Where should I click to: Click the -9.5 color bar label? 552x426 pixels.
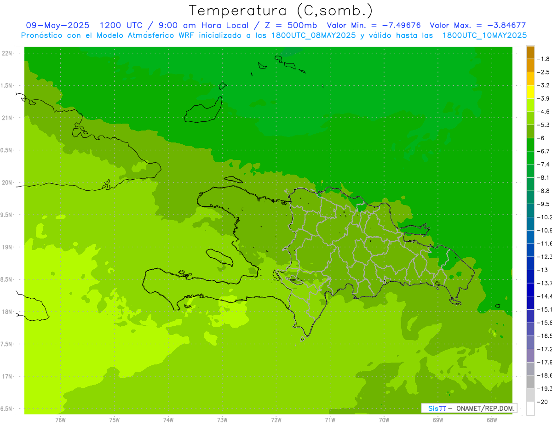tap(543, 204)
